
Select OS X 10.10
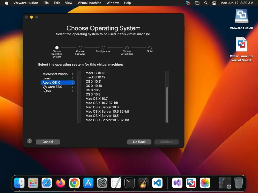pos(94,86)
